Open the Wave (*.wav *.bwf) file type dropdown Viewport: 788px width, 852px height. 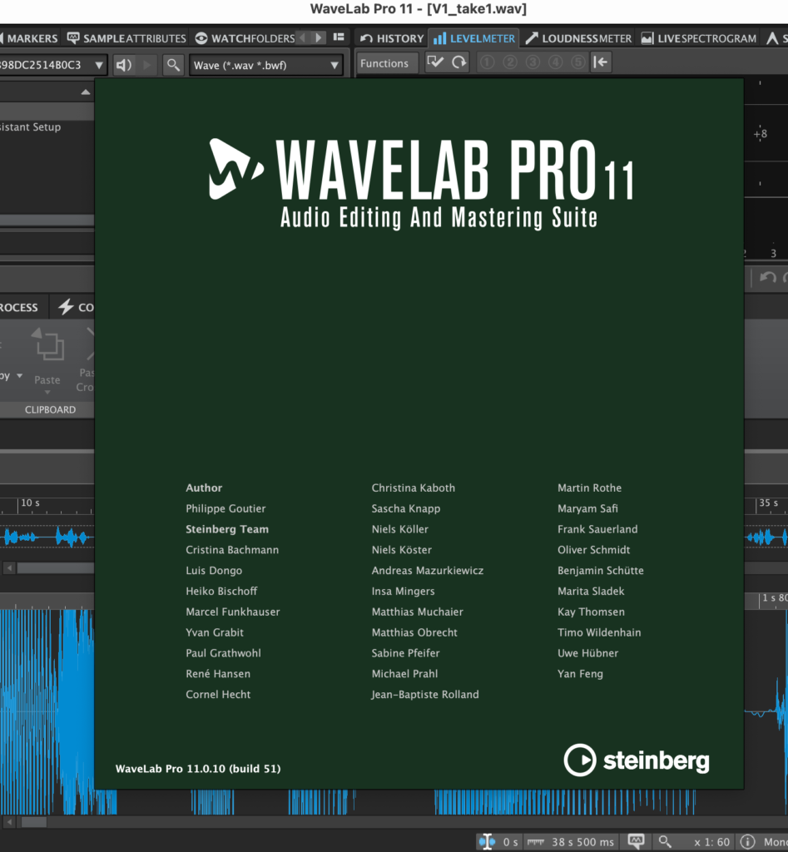[x=265, y=65]
